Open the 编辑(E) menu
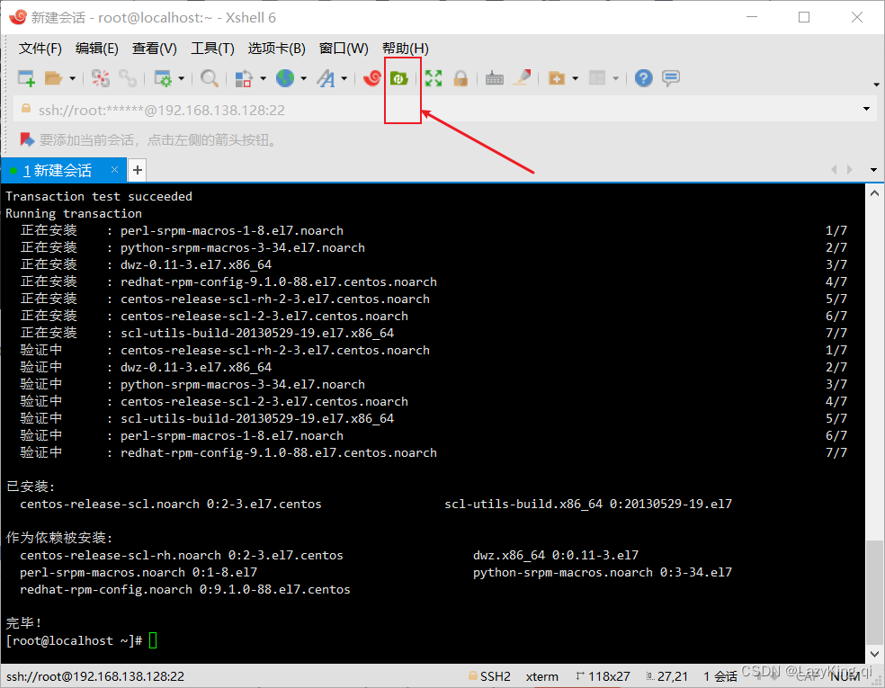The width and height of the screenshot is (885, 688). tap(97, 49)
